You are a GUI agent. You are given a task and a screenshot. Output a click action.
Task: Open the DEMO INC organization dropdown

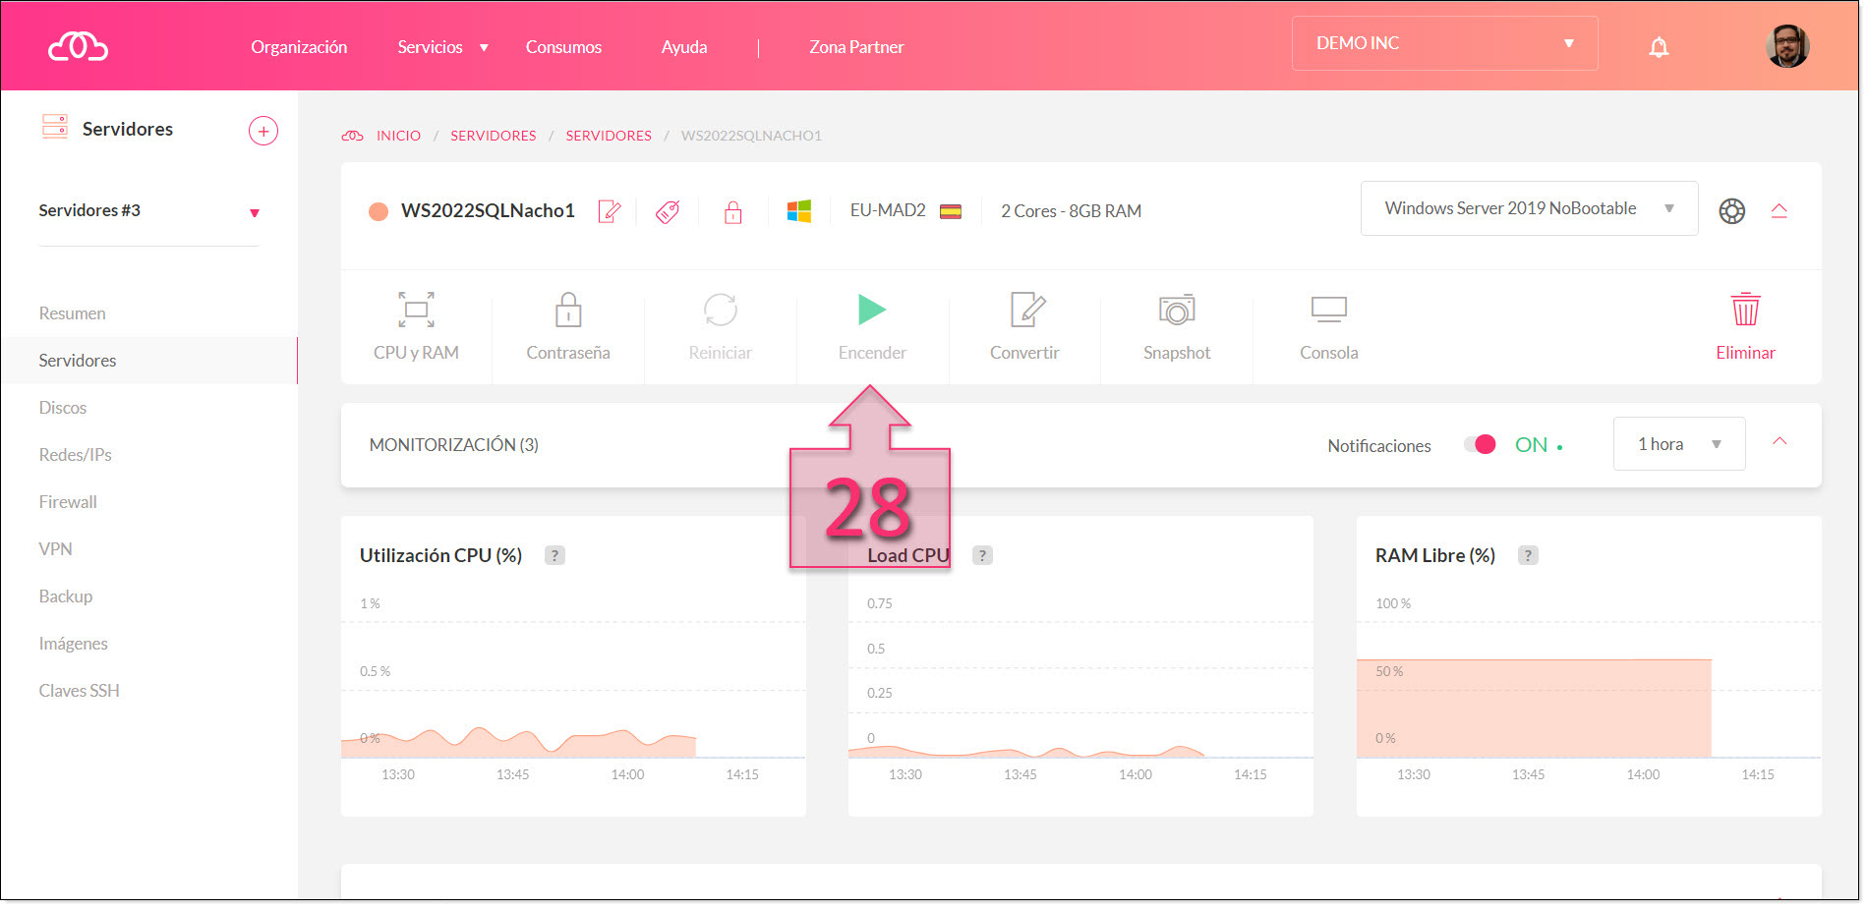[1444, 44]
